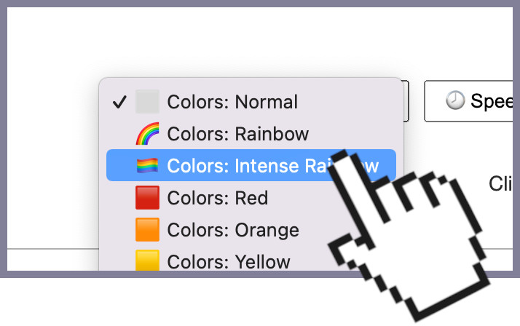The width and height of the screenshot is (520, 326).
Task: Click the colors dropdown edge behind the menu
Action: pos(406,101)
